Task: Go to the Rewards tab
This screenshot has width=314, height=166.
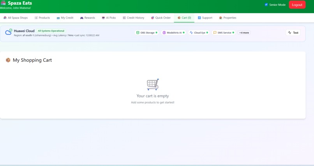Action: click(x=88, y=18)
